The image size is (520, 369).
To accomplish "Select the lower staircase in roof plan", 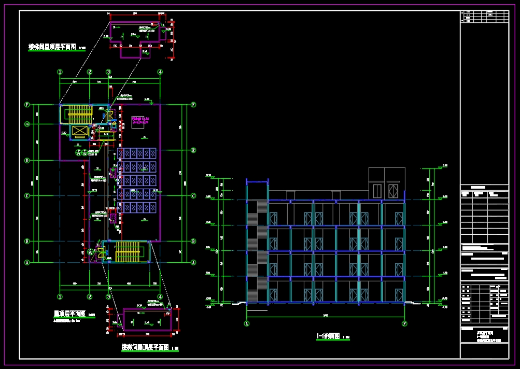I will [129, 252].
